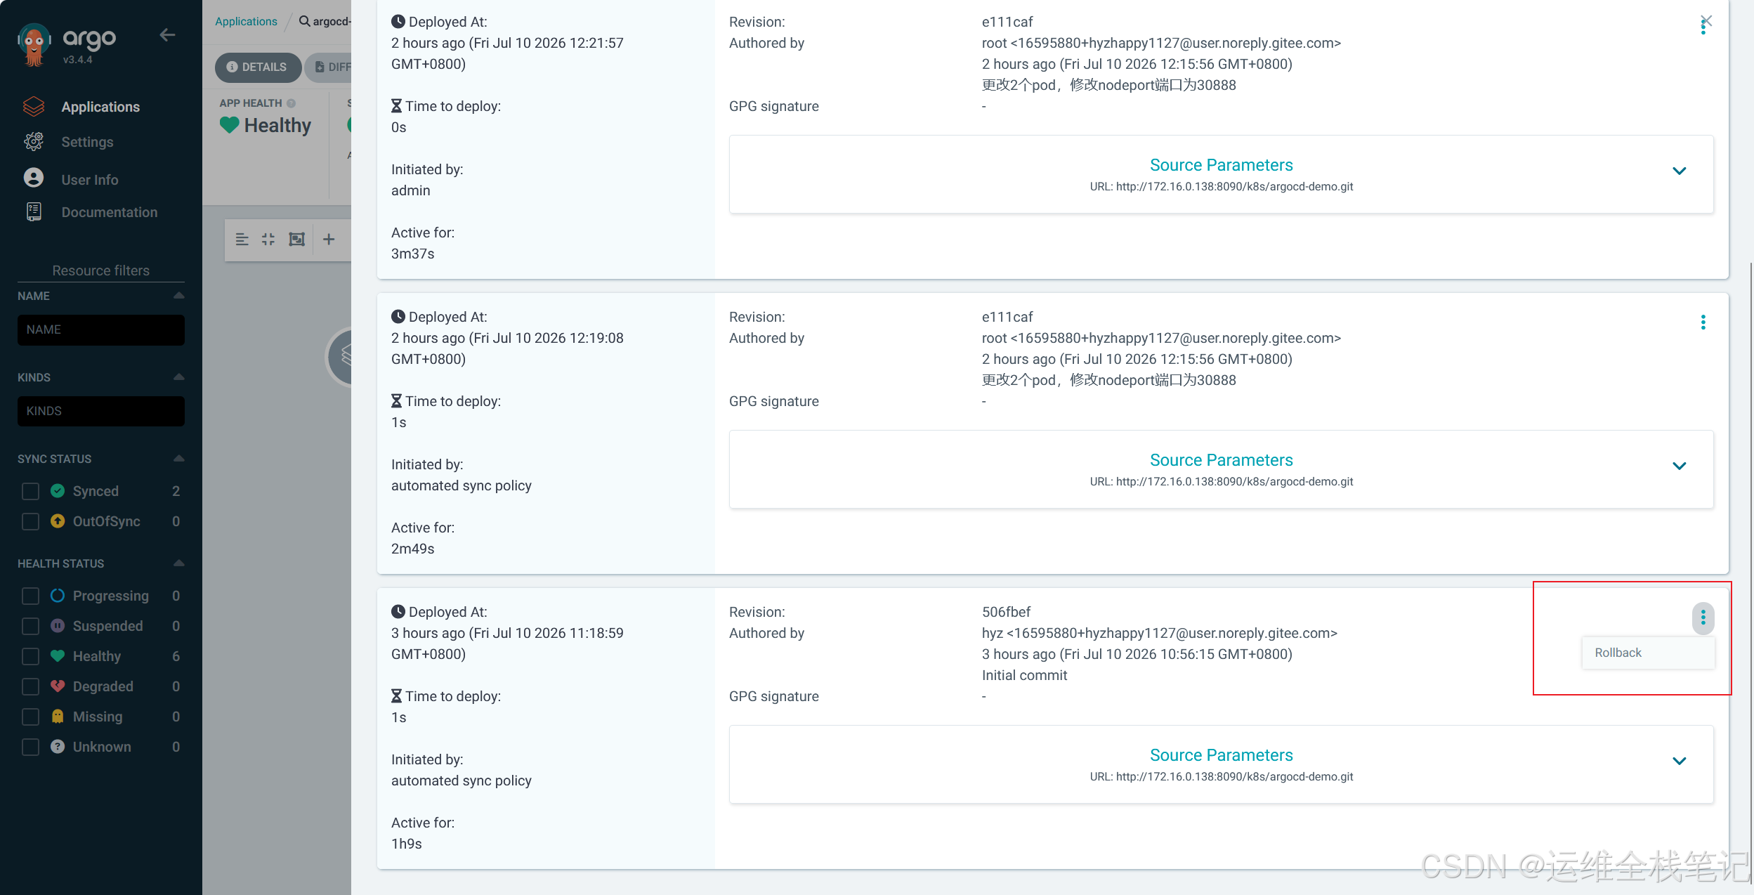The width and height of the screenshot is (1754, 895).
Task: Expand Source Parameters for the 506fbef revision
Action: point(1679,762)
